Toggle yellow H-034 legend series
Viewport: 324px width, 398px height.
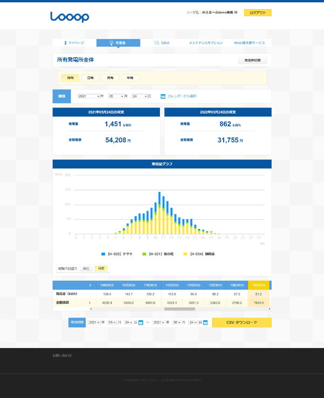[x=199, y=254]
